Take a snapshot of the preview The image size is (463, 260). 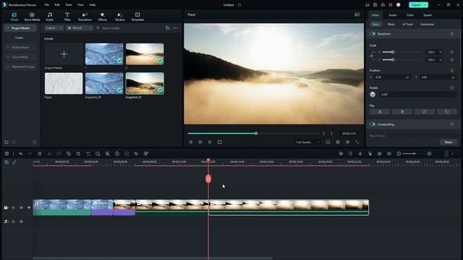pyautogui.click(x=338, y=142)
